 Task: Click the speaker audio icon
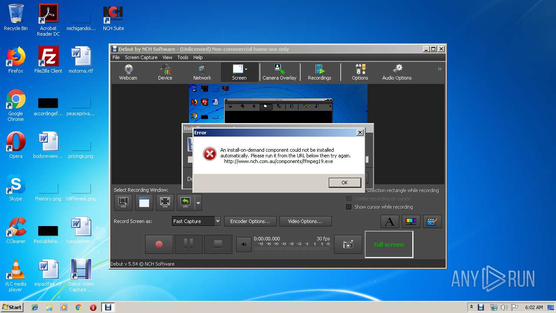point(244,244)
